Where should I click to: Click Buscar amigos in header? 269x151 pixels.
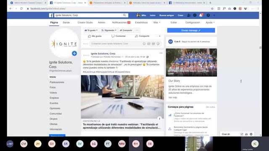point(166,15)
